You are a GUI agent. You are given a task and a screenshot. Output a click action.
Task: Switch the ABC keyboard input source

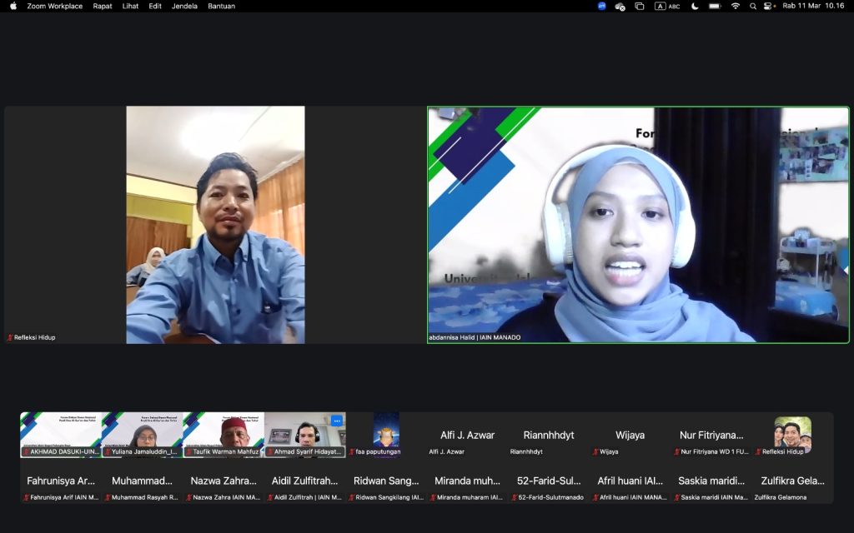pos(667,6)
